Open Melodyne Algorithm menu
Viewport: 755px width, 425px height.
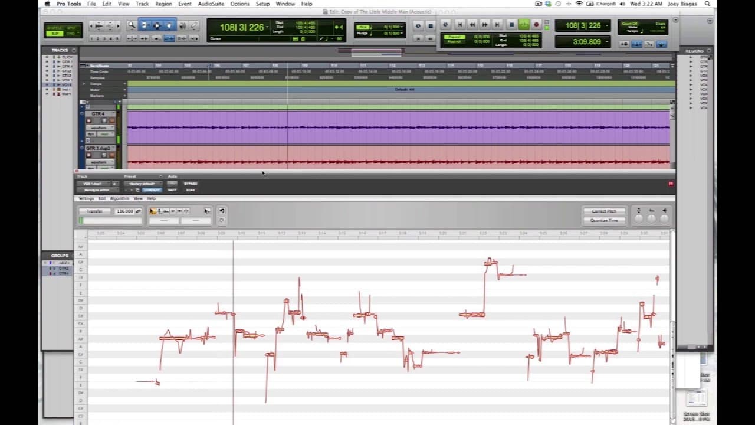pyautogui.click(x=120, y=198)
